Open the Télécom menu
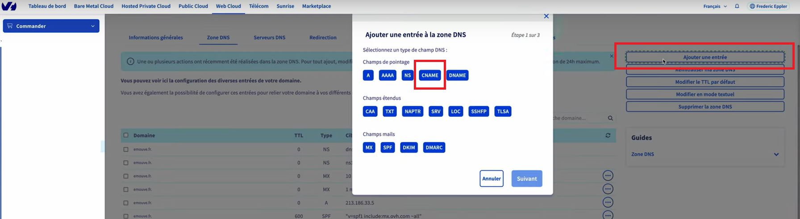 259,6
